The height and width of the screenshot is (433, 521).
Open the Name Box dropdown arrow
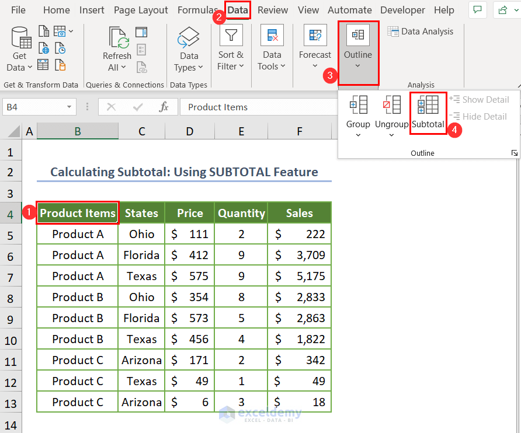coord(70,107)
